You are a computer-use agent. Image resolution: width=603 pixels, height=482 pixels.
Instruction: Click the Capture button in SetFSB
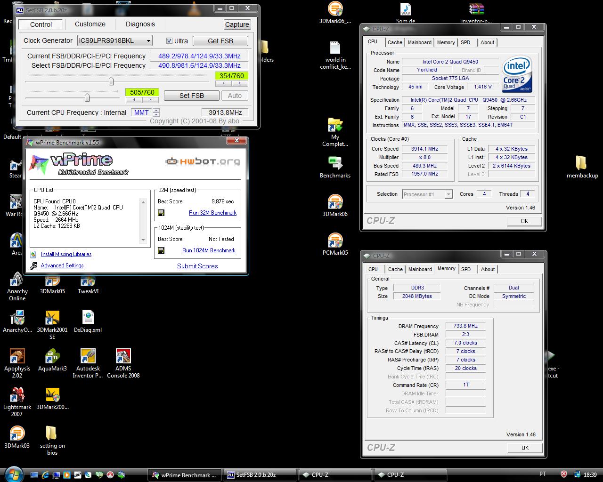(237, 24)
